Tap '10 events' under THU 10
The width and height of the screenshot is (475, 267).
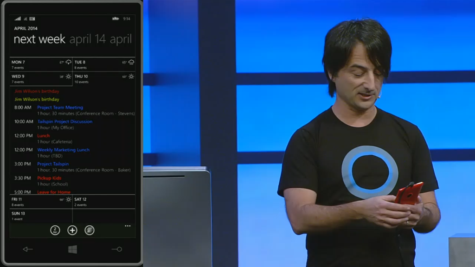pyautogui.click(x=82, y=82)
